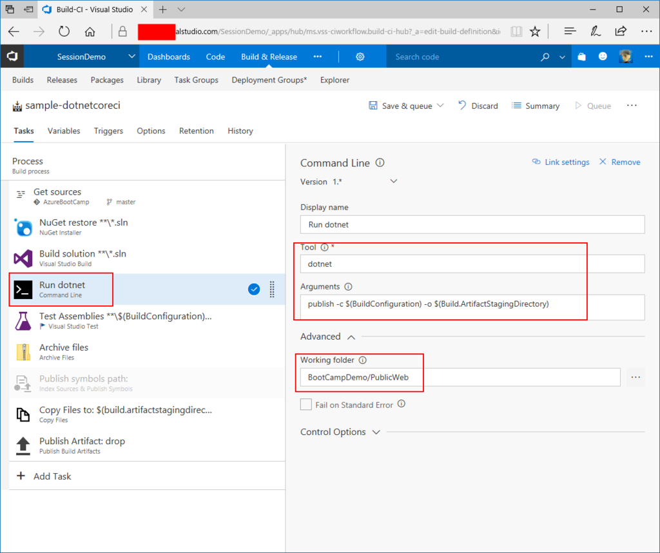Click the Command Line terminal icon
Screen dimensions: 660x553
click(x=23, y=289)
